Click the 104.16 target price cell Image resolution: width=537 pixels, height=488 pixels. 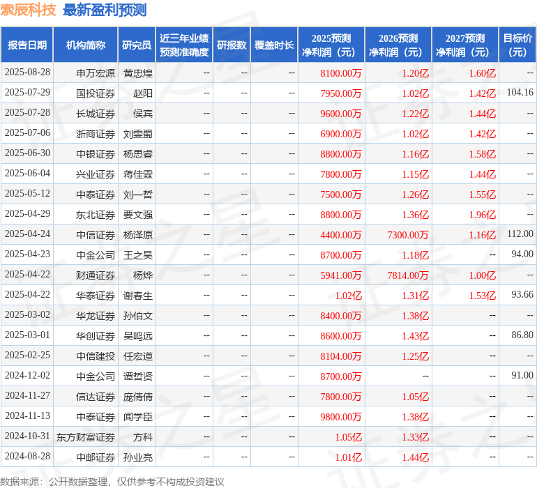pos(520,93)
